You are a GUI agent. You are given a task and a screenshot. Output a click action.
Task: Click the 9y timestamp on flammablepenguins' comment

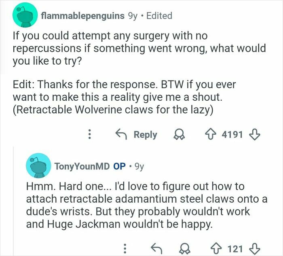pos(133,16)
